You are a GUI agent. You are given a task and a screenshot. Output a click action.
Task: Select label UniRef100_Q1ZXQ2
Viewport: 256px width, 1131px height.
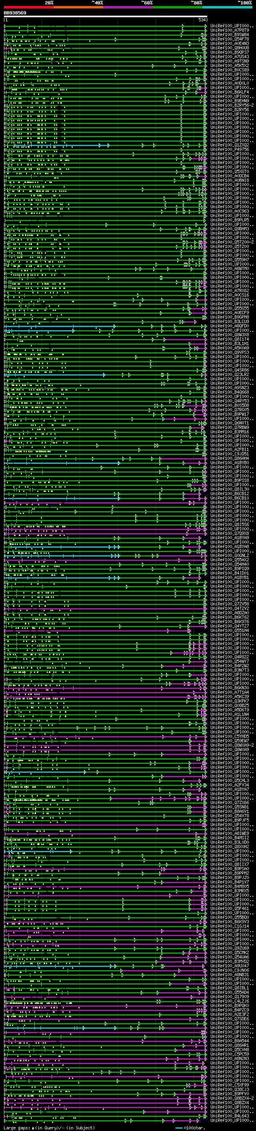point(230,145)
